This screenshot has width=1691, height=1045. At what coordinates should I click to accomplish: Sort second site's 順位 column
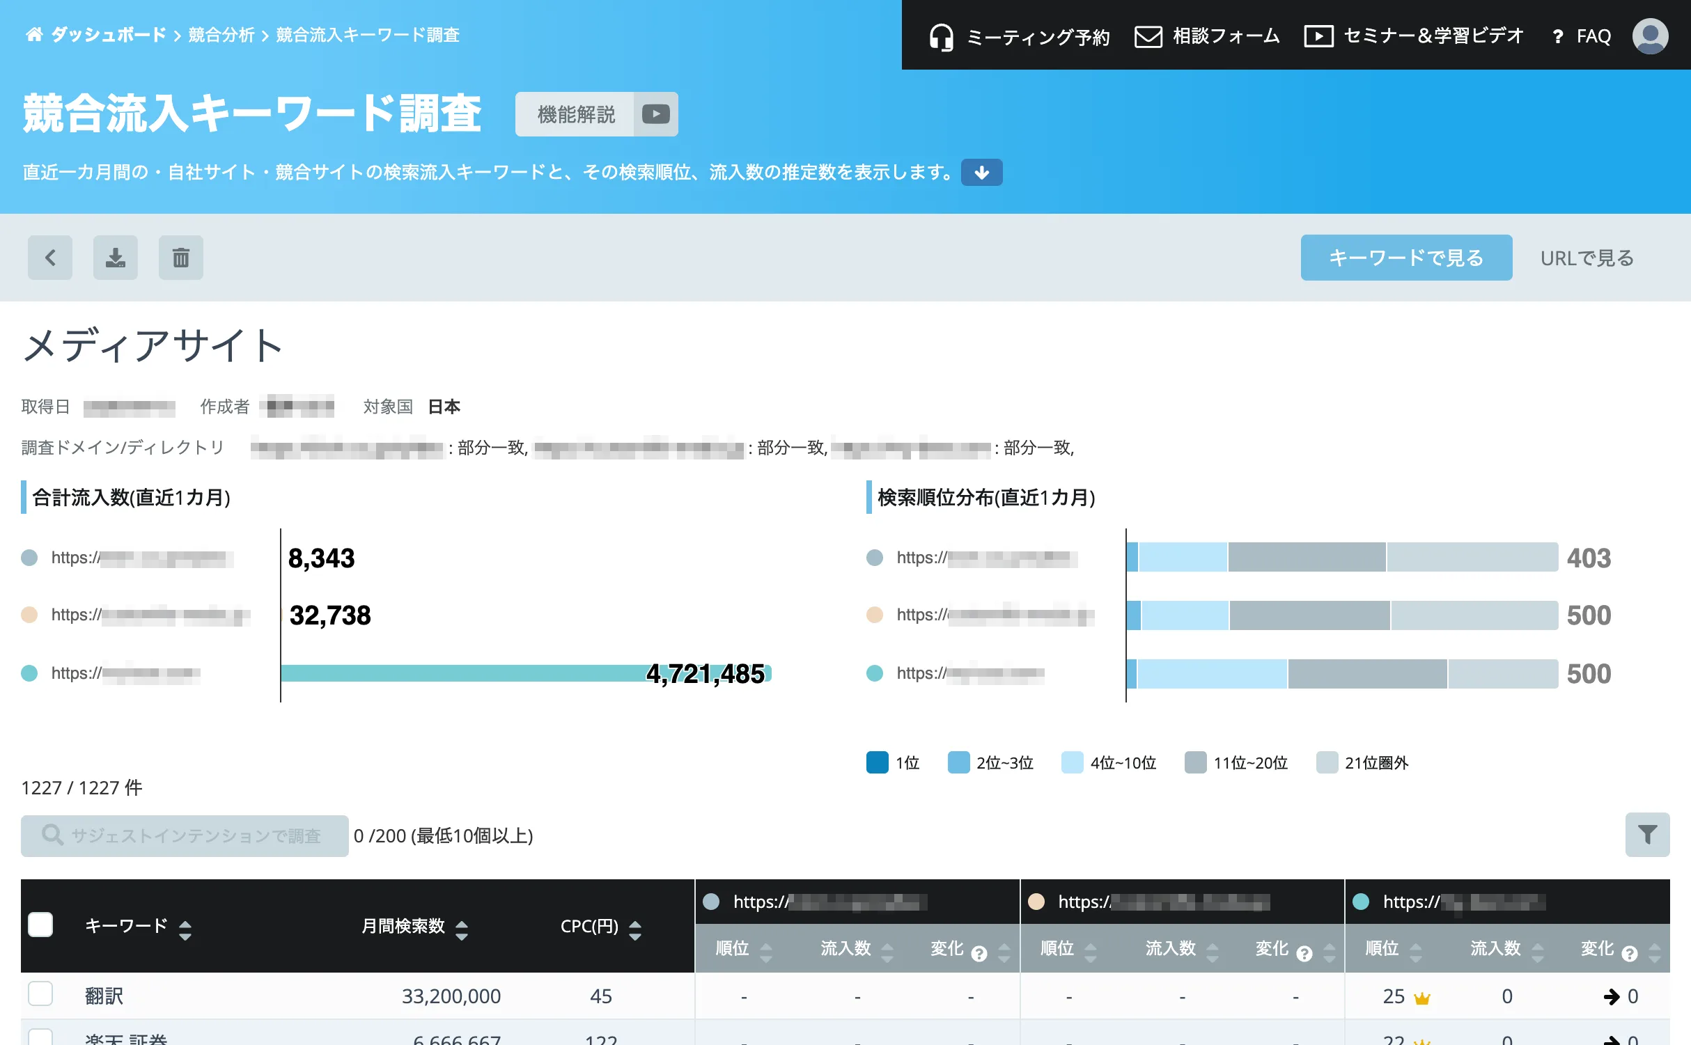tap(1091, 952)
